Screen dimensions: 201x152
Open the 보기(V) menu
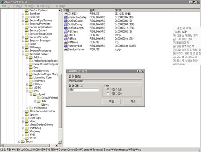(29, 6)
